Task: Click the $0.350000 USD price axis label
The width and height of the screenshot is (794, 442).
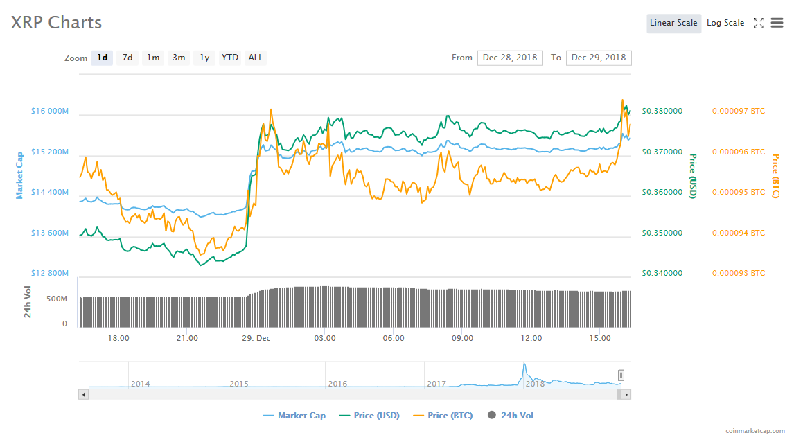Action: 662,233
